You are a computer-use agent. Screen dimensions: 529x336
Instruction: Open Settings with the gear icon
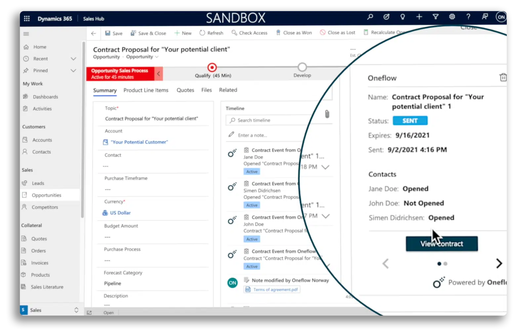(x=452, y=17)
